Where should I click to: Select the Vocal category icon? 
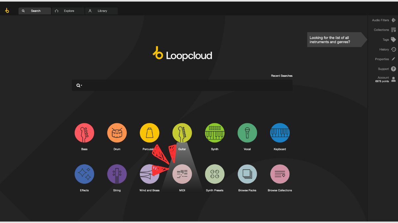coord(247,132)
